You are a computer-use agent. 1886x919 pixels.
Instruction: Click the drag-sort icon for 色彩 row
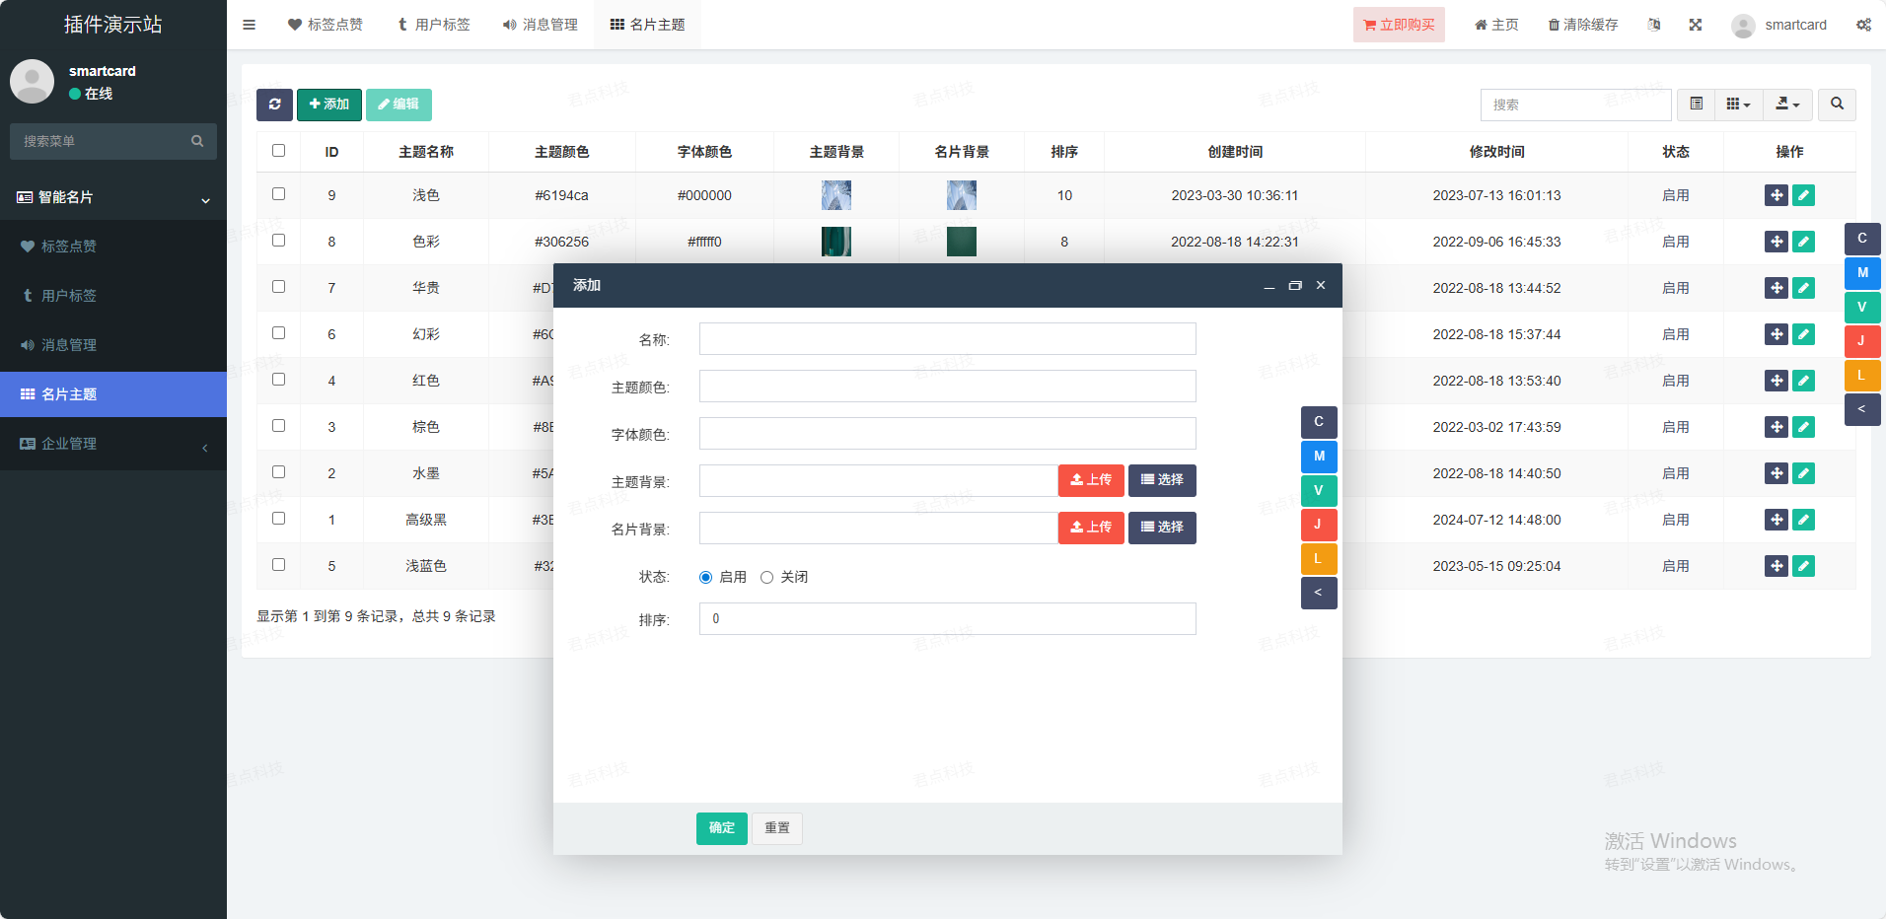pos(1776,242)
